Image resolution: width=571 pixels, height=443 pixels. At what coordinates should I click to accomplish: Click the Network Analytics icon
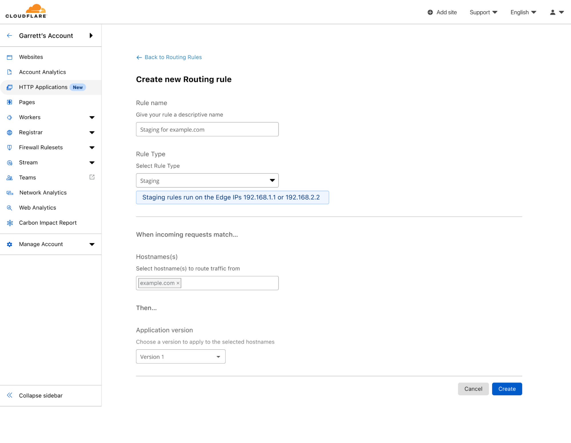[10, 193]
